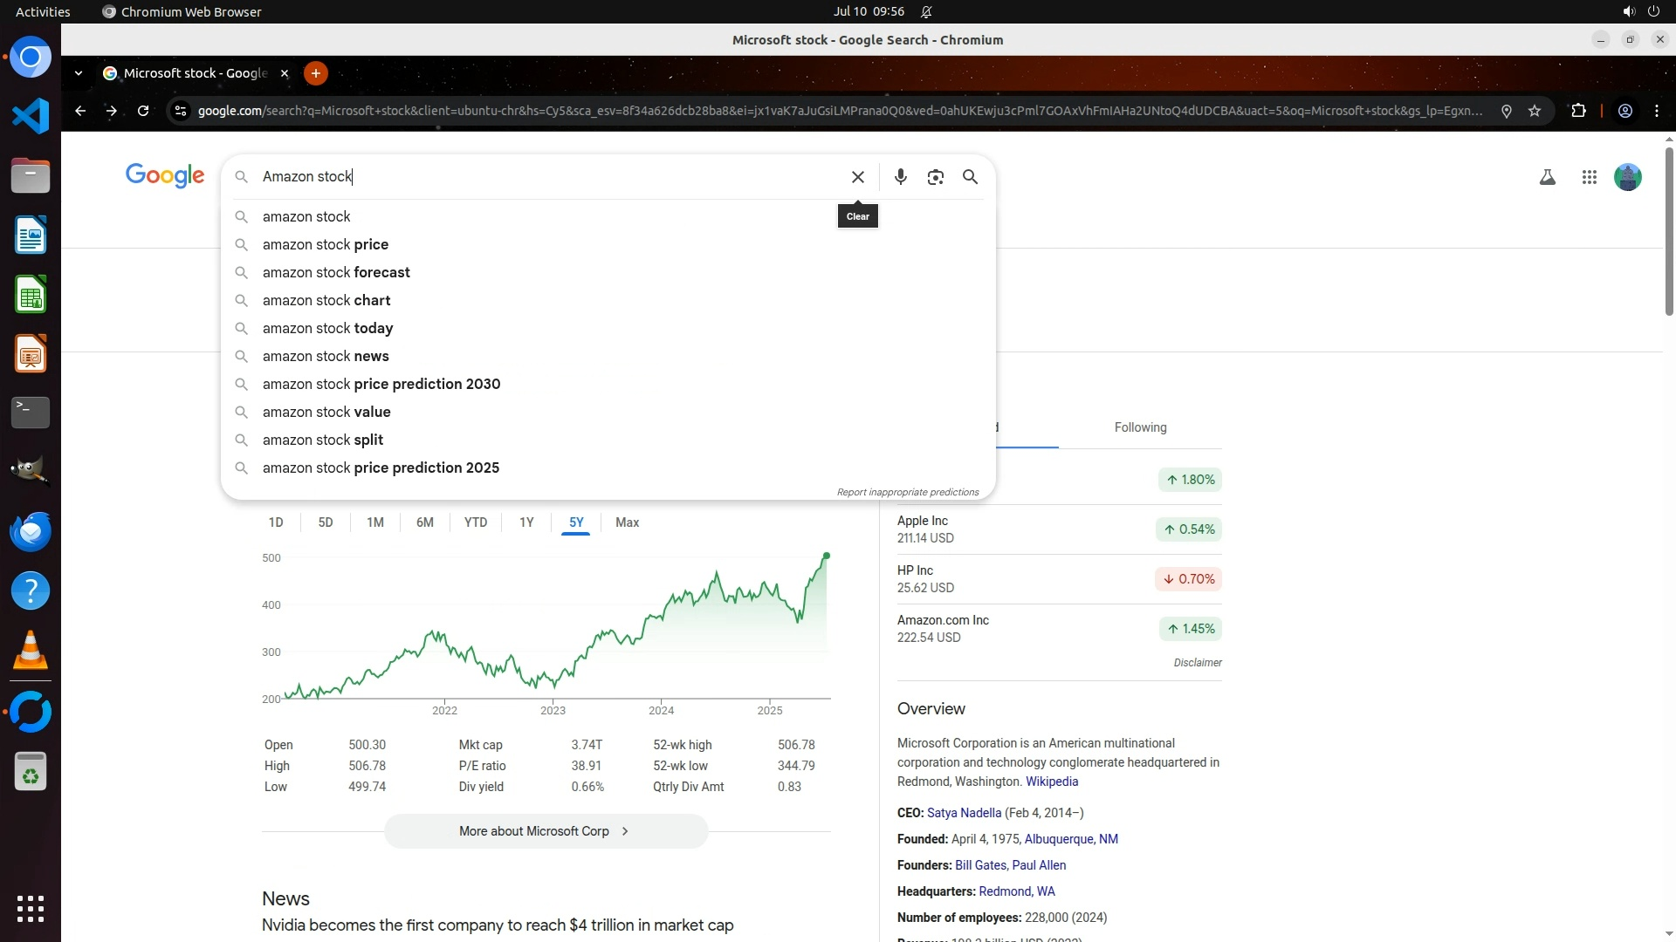Image resolution: width=1676 pixels, height=942 pixels.
Task: Start voice search with microphone icon
Action: (x=900, y=177)
